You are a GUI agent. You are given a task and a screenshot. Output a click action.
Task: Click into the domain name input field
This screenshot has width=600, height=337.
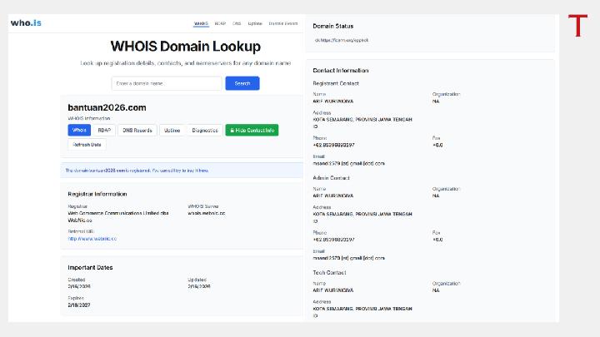(x=167, y=83)
